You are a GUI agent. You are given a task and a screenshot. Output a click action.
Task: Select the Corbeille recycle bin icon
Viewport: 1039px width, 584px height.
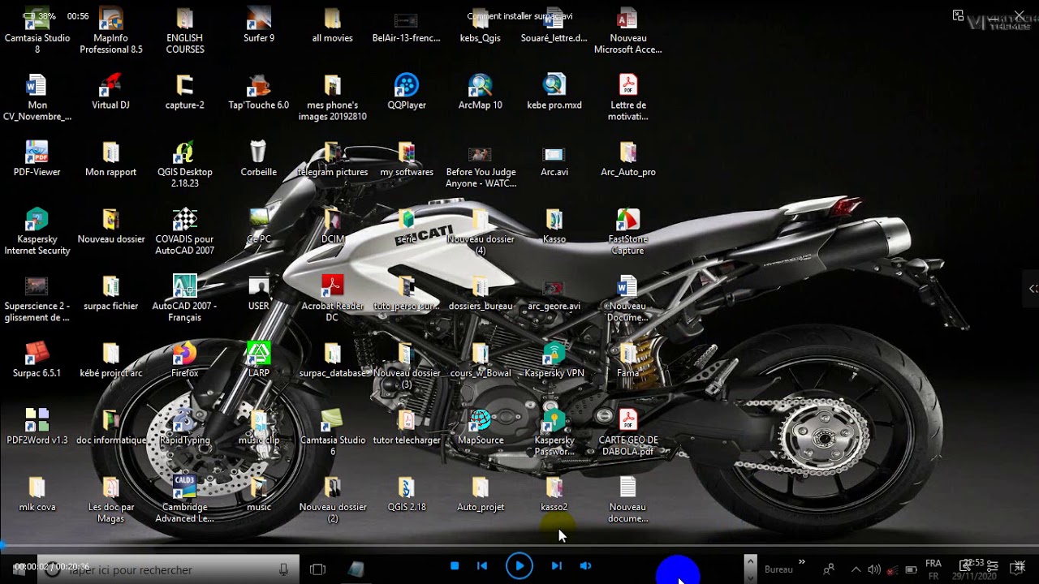pyautogui.click(x=259, y=159)
